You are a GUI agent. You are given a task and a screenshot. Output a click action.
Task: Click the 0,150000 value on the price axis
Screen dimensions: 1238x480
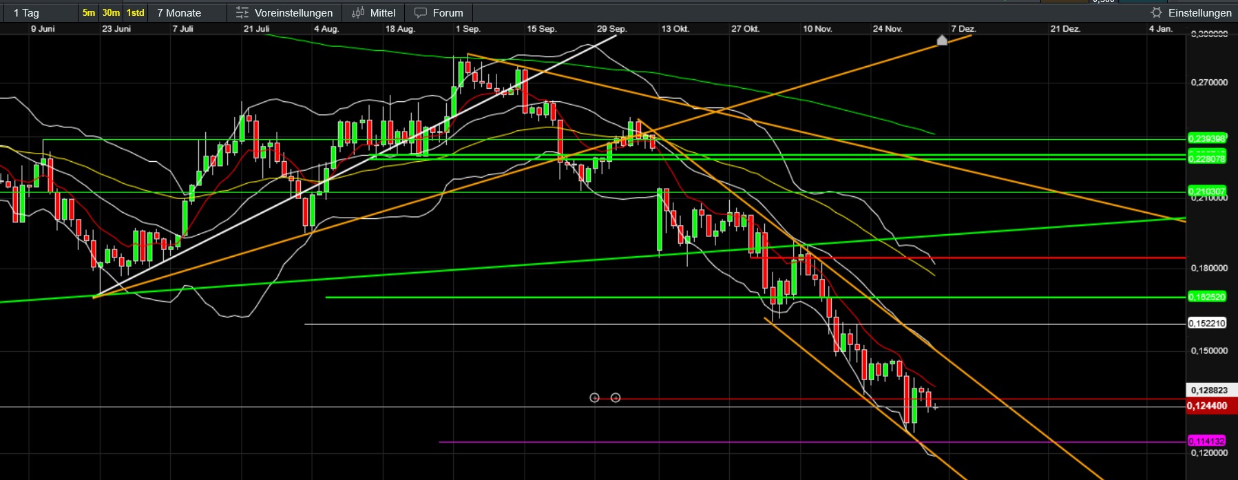click(1209, 351)
